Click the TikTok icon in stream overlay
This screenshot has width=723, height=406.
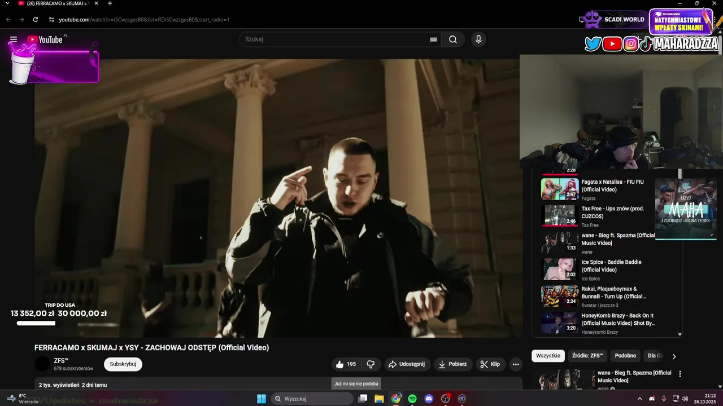tap(646, 44)
